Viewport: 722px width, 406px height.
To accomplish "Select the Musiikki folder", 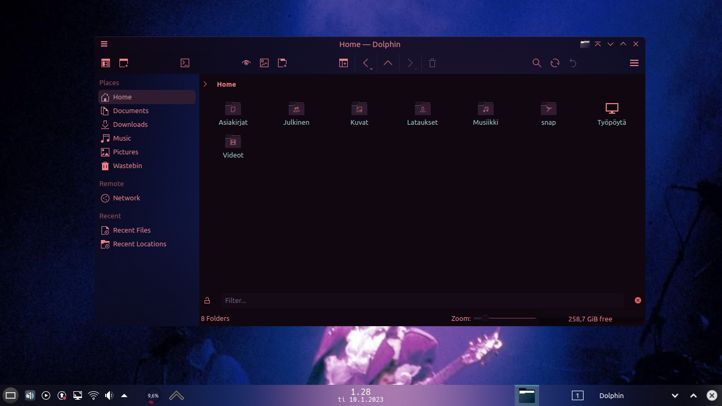I will coord(486,114).
